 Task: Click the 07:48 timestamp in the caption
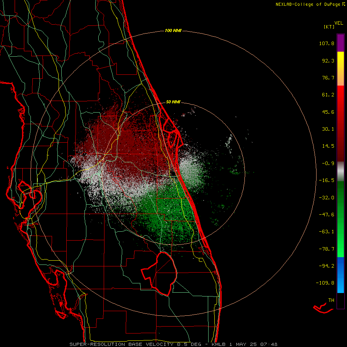click(x=269, y=344)
